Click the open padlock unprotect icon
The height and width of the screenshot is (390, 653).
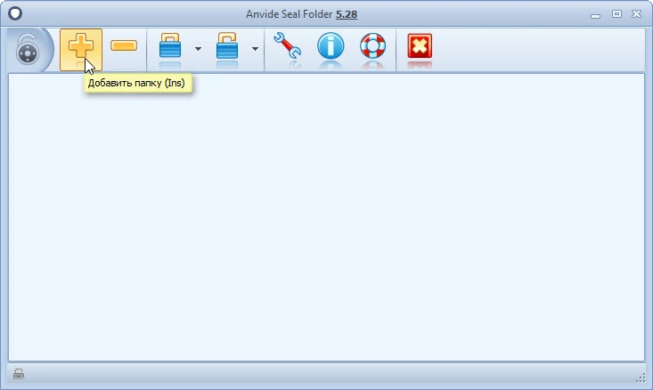(x=227, y=45)
